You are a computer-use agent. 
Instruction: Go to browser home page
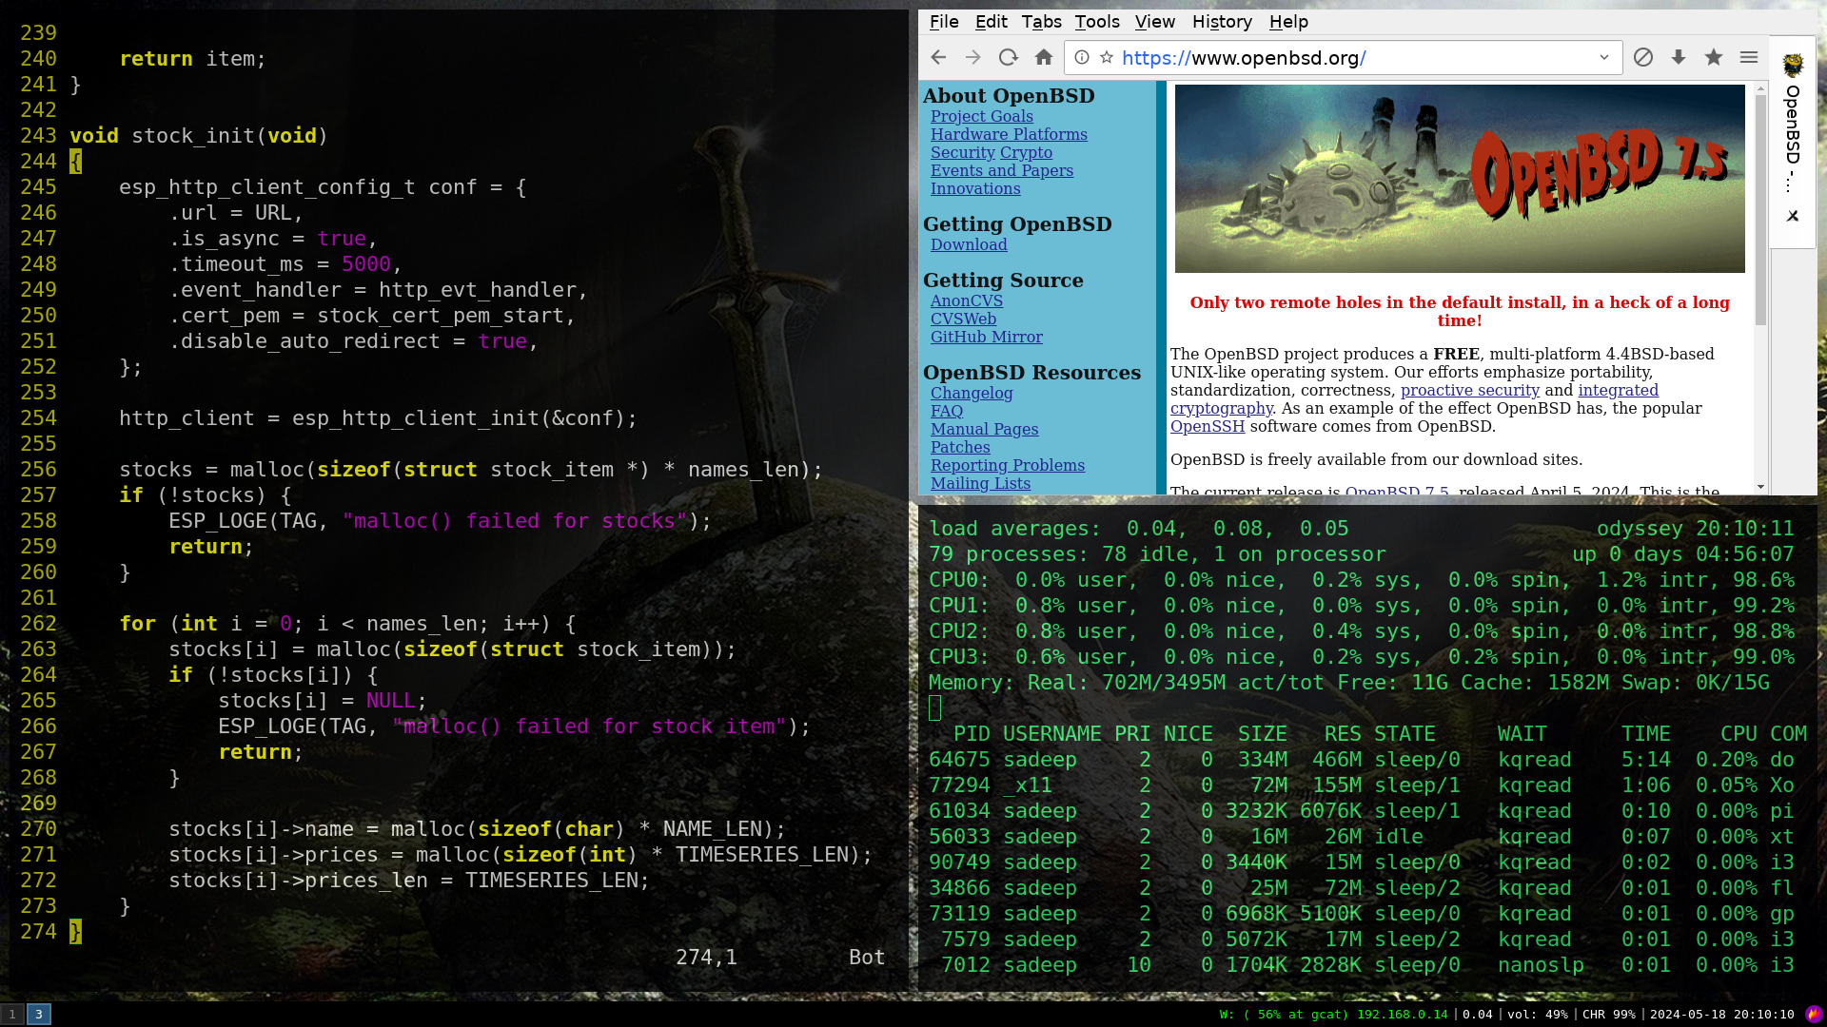pyautogui.click(x=1044, y=58)
